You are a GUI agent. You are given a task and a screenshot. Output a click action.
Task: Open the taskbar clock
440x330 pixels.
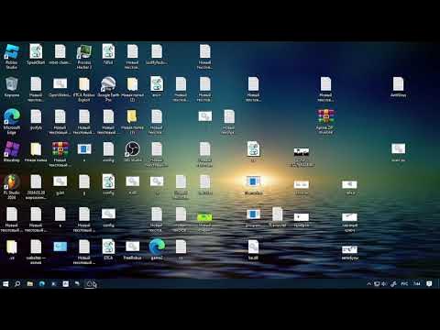[x=417, y=284]
